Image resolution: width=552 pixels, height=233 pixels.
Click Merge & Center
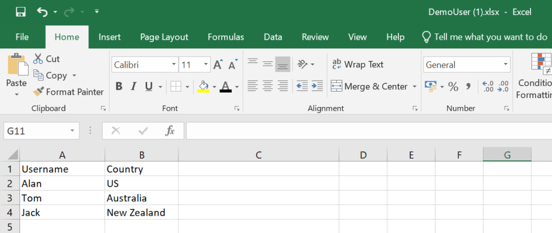(369, 86)
